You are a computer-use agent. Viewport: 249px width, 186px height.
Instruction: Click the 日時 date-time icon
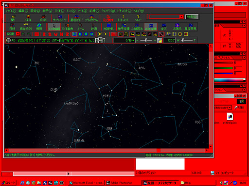pyautogui.click(x=12, y=27)
